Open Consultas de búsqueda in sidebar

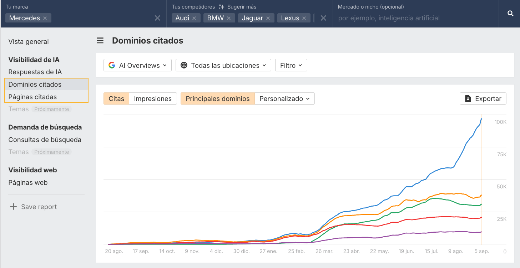click(45, 140)
